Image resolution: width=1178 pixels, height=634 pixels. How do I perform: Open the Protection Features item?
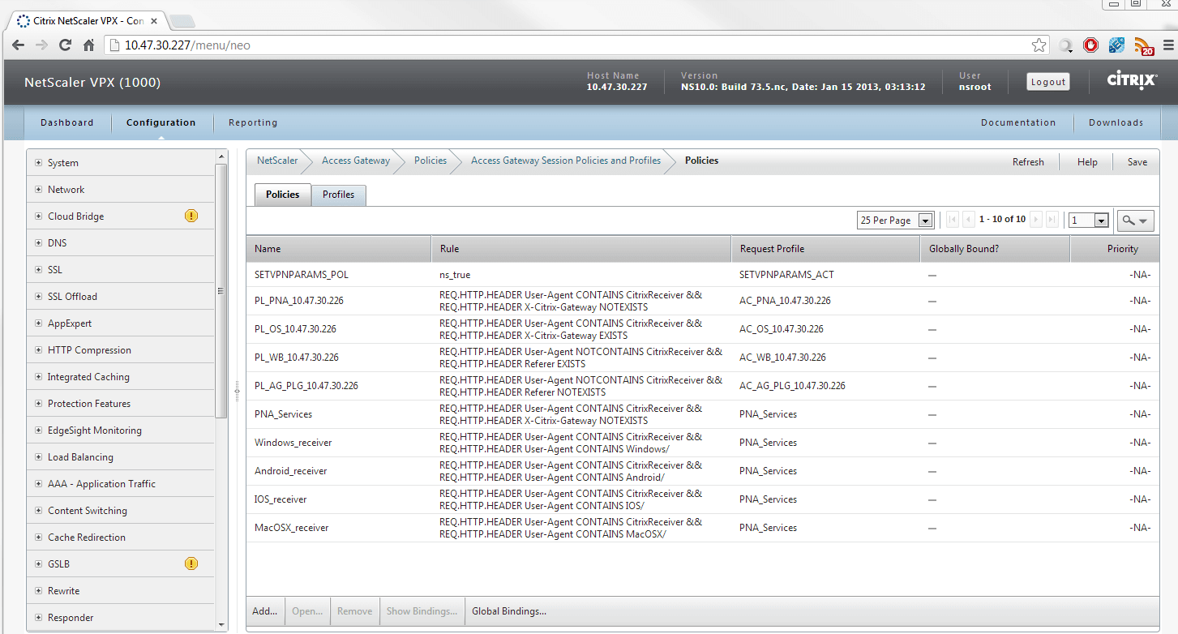[x=89, y=404]
